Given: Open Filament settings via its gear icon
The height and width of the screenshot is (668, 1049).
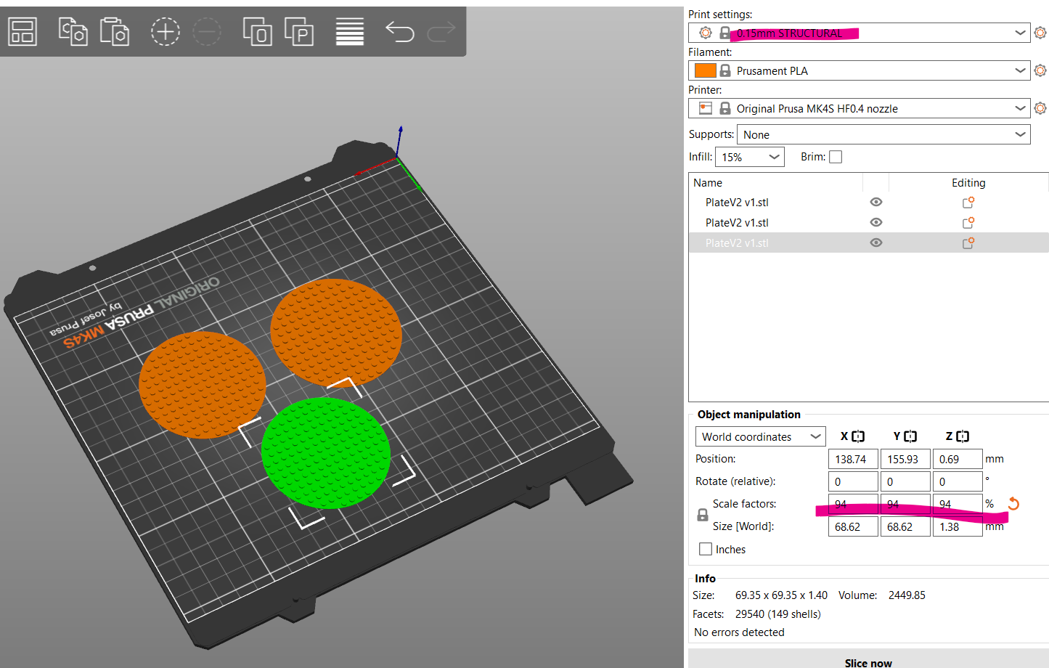Looking at the screenshot, I should point(1040,70).
